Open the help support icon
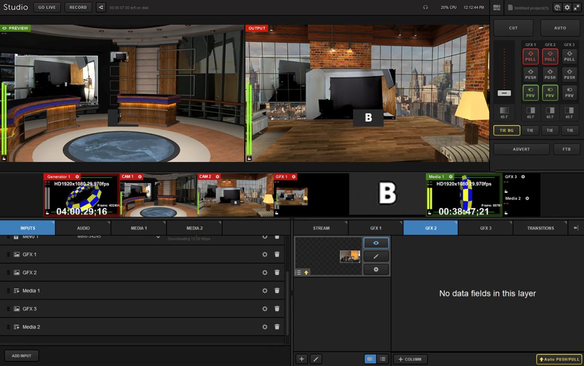Screen dimensions: 584x366 tap(557, 7)
